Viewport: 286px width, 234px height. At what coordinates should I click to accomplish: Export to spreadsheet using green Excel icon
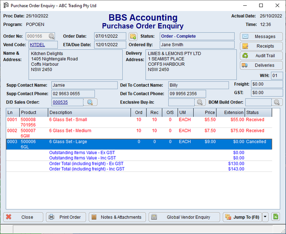(276, 217)
